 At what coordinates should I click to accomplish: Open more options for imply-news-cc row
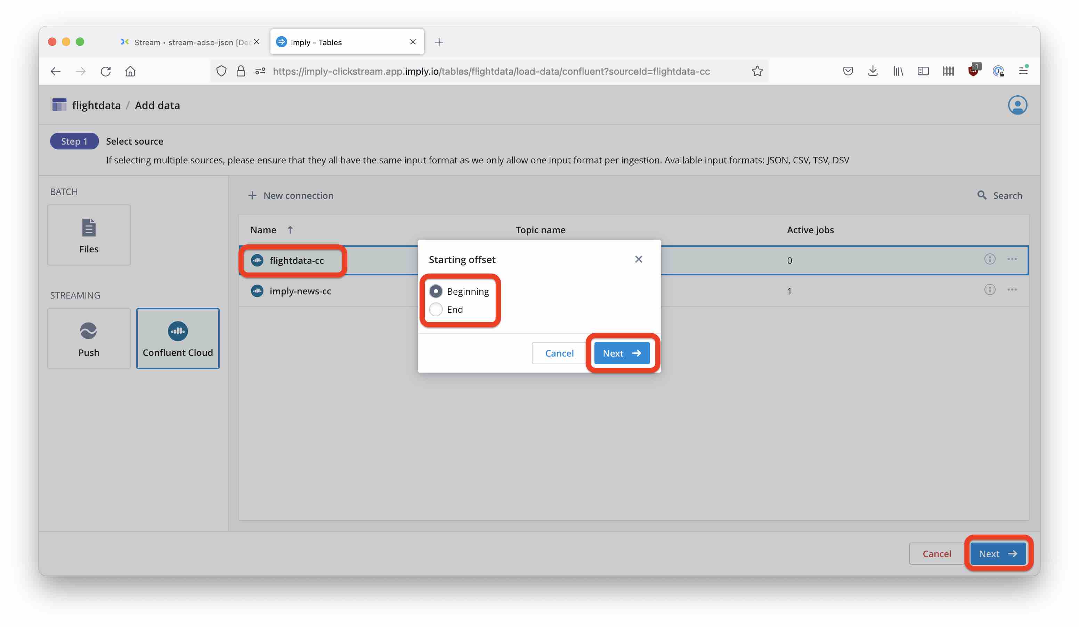click(1012, 290)
